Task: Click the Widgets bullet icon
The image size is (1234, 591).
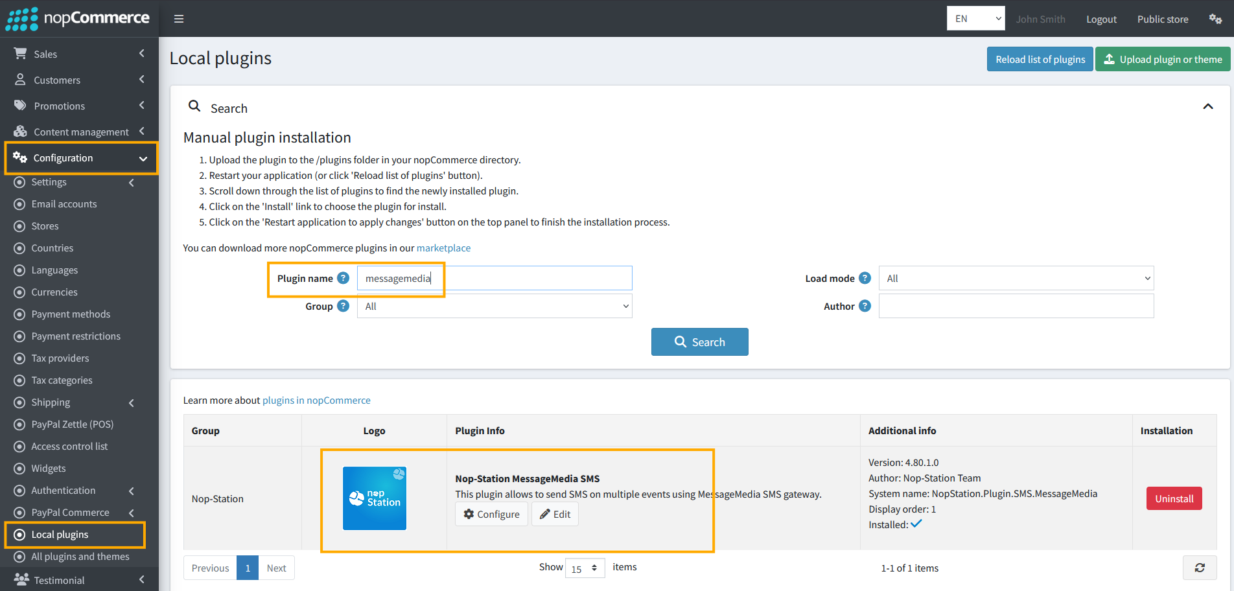Action: [19, 469]
